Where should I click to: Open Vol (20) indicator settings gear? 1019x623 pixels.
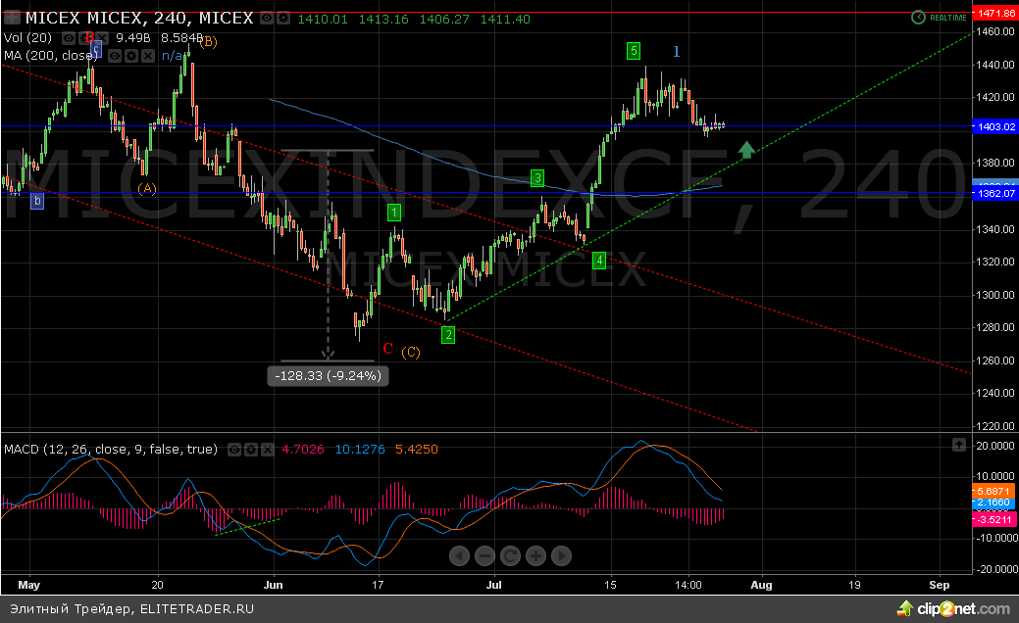[84, 37]
